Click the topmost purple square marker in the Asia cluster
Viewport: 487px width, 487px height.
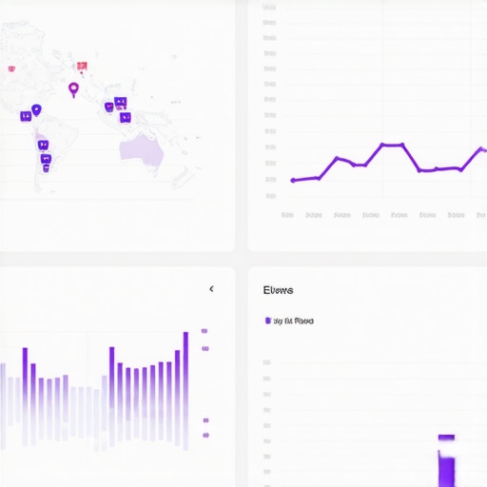tap(121, 102)
